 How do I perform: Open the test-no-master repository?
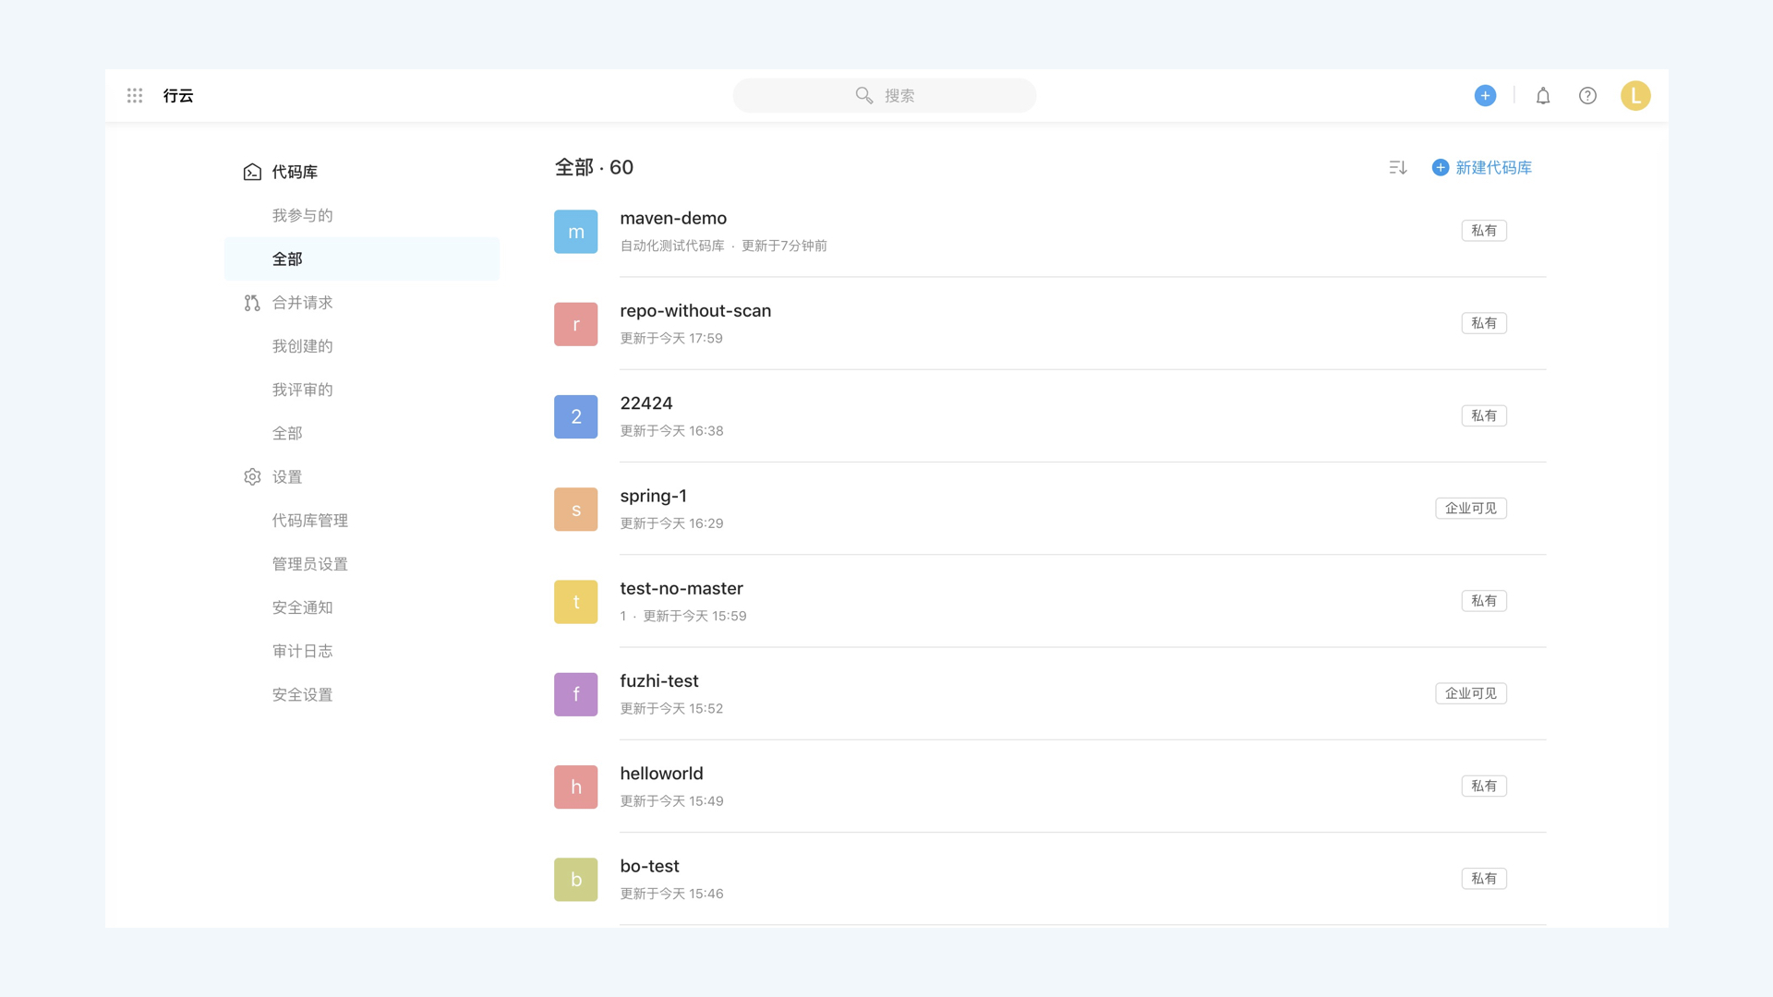[681, 588]
